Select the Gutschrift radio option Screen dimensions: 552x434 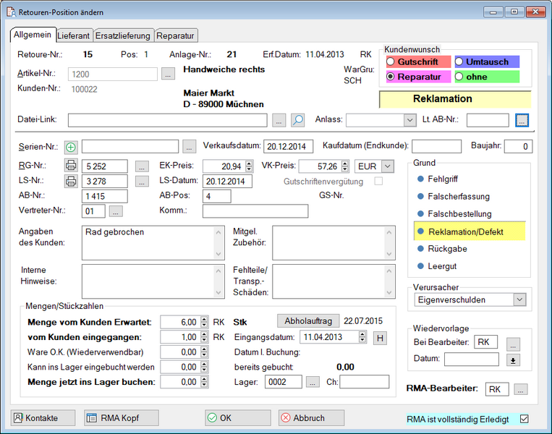coord(391,62)
